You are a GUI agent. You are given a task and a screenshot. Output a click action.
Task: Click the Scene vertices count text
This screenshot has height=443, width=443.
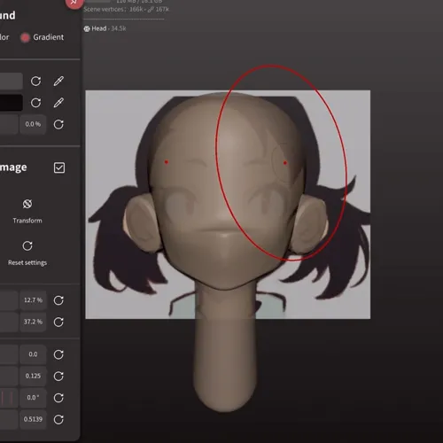[126, 9]
